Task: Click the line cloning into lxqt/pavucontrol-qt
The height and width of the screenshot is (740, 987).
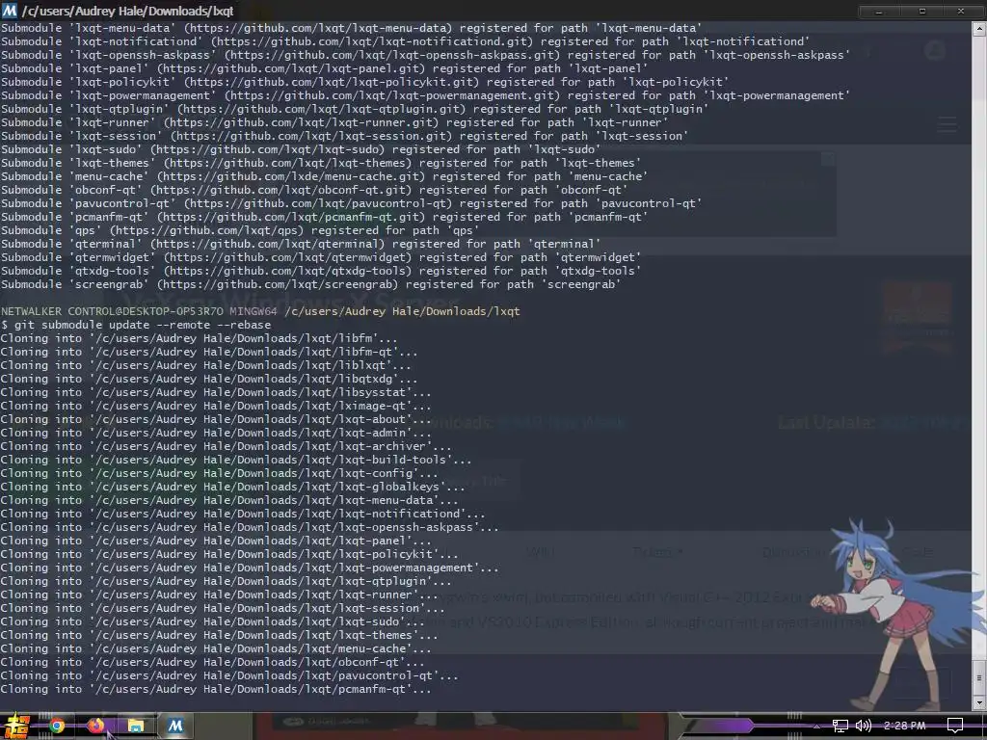Action: (x=229, y=675)
